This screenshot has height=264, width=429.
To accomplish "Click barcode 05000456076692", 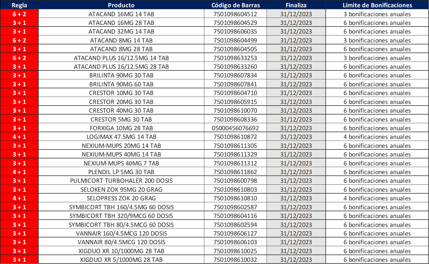I will (235, 128).
